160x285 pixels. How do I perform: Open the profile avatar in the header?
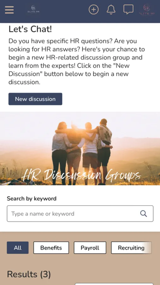click(147, 10)
